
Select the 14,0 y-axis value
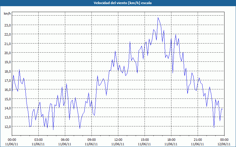pyautogui.click(x=8, y=108)
